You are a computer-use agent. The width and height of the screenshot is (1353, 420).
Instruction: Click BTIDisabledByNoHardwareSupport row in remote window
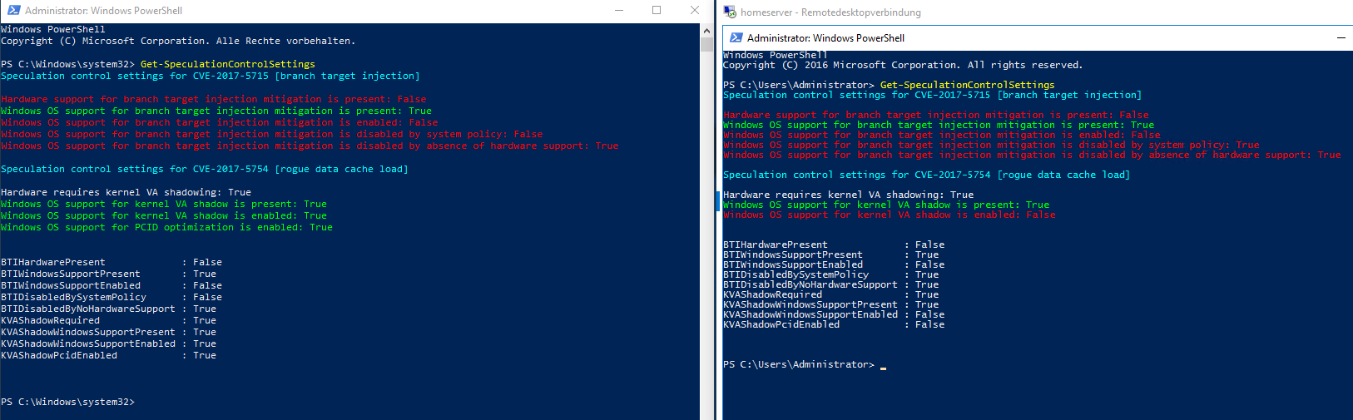point(831,284)
